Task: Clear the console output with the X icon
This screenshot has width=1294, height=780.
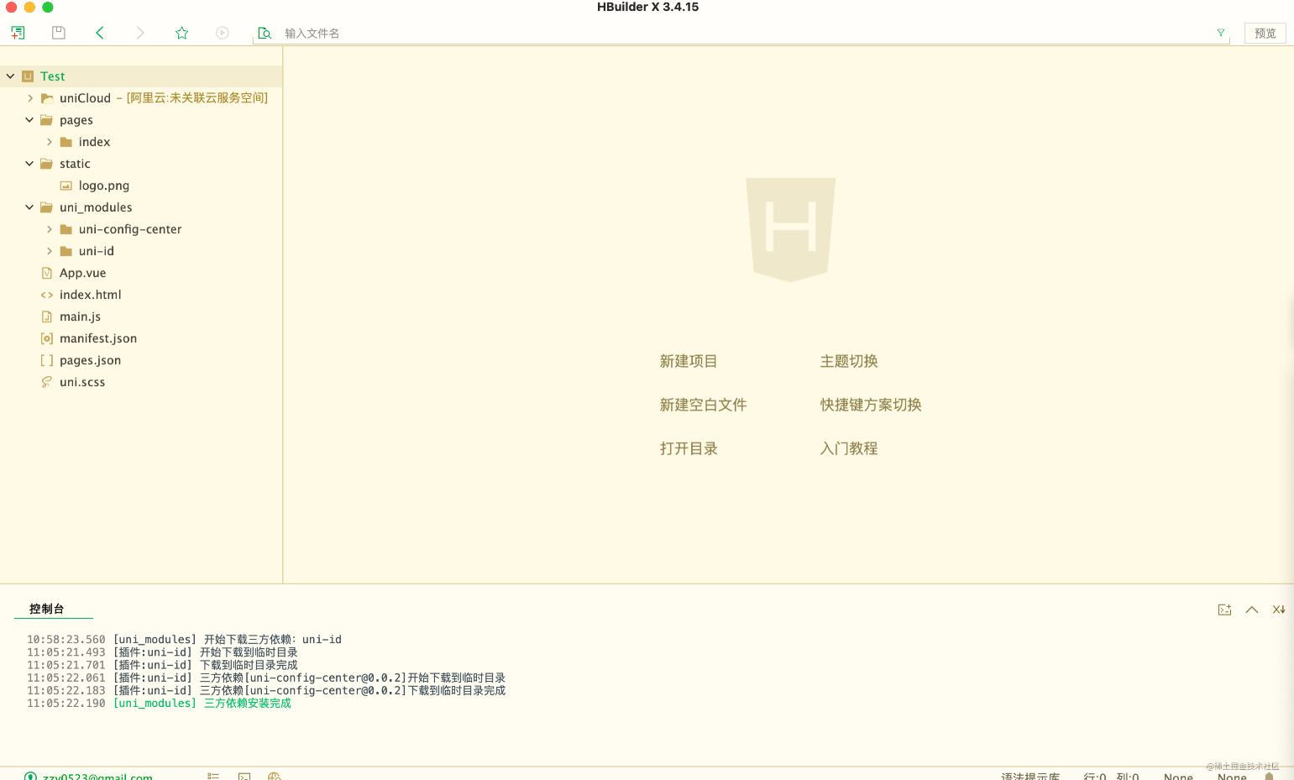Action: 1278,610
